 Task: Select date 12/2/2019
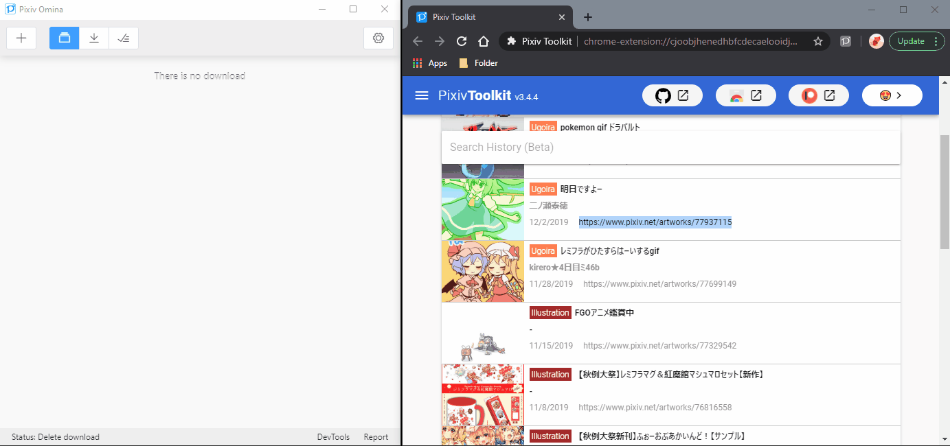pos(549,222)
